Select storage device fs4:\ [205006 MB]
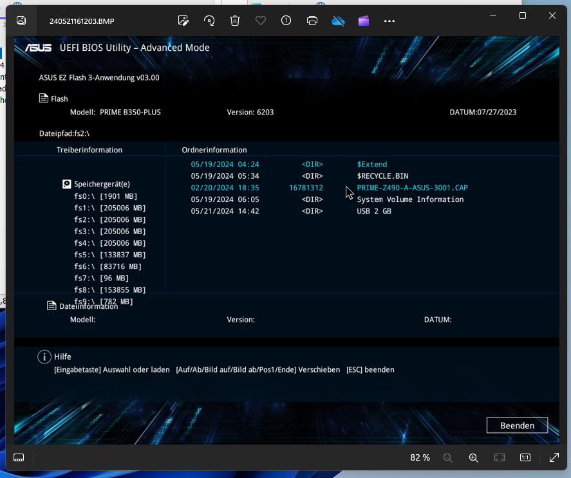This screenshot has height=478, width=571. click(x=109, y=243)
